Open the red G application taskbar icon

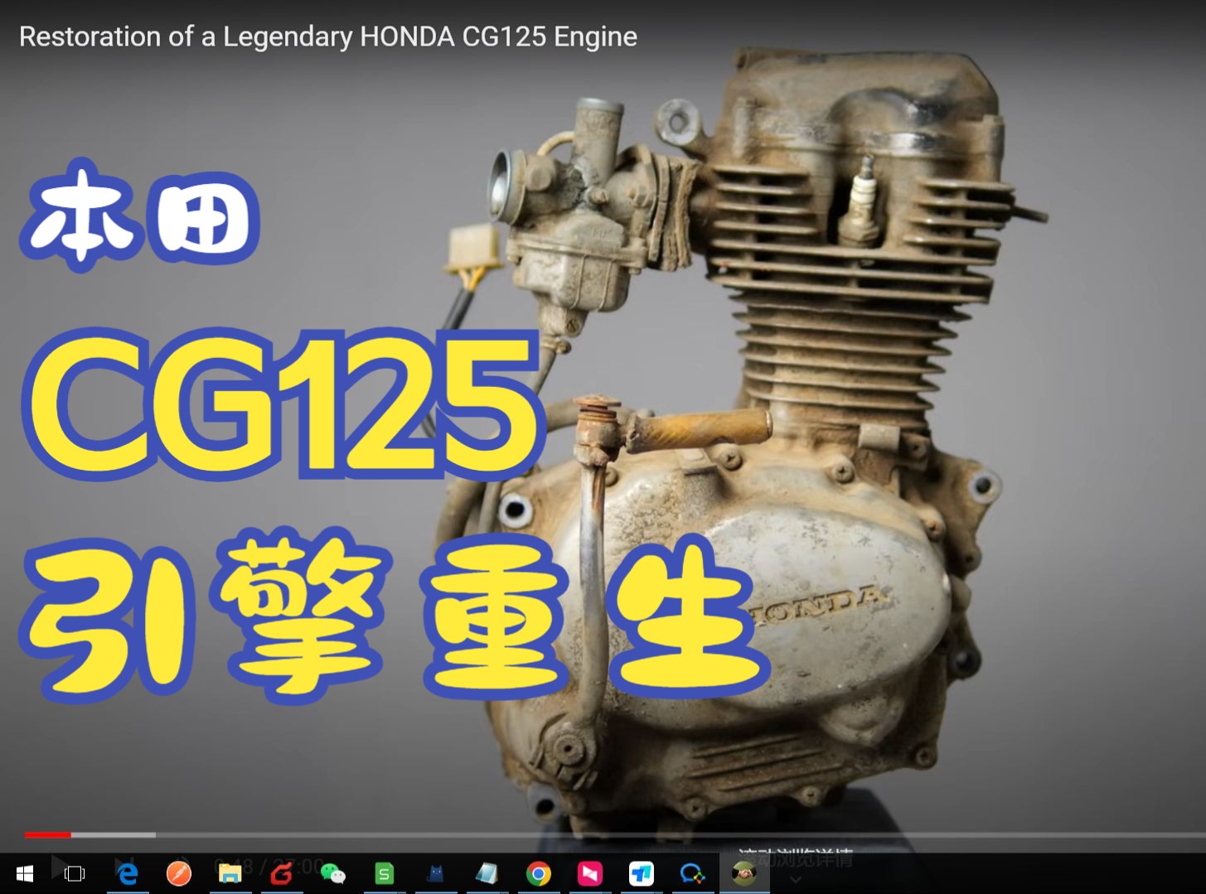pyautogui.click(x=282, y=873)
